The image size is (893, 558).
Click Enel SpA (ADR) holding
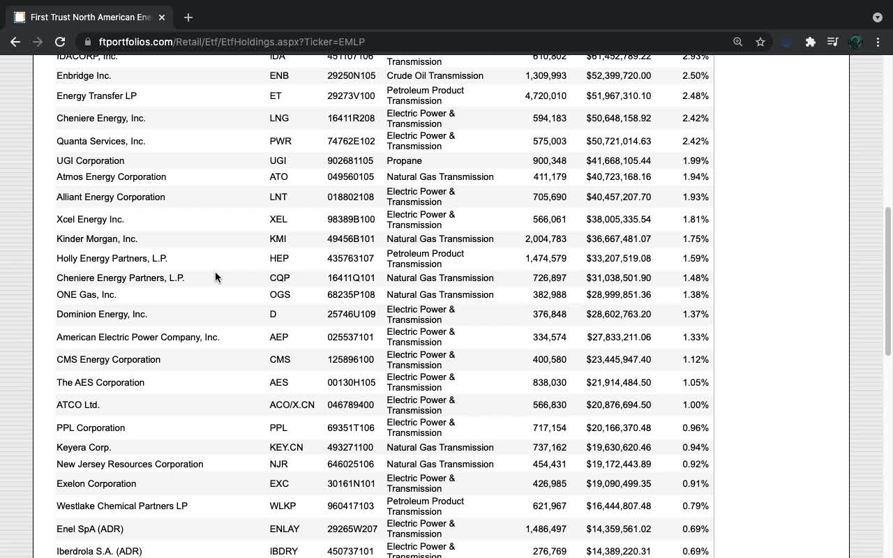click(x=90, y=529)
